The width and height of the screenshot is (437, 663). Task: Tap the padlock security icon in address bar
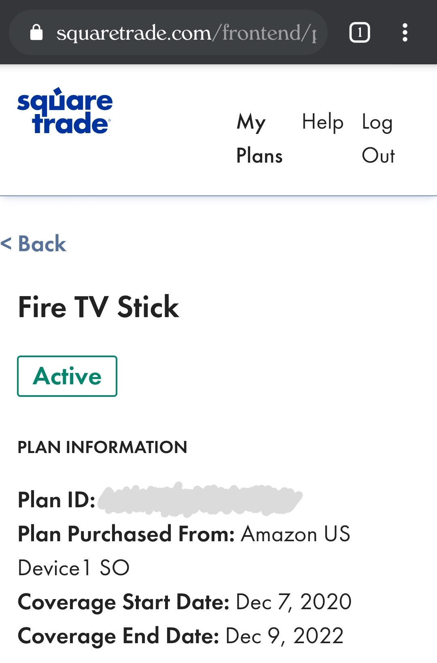[x=37, y=32]
